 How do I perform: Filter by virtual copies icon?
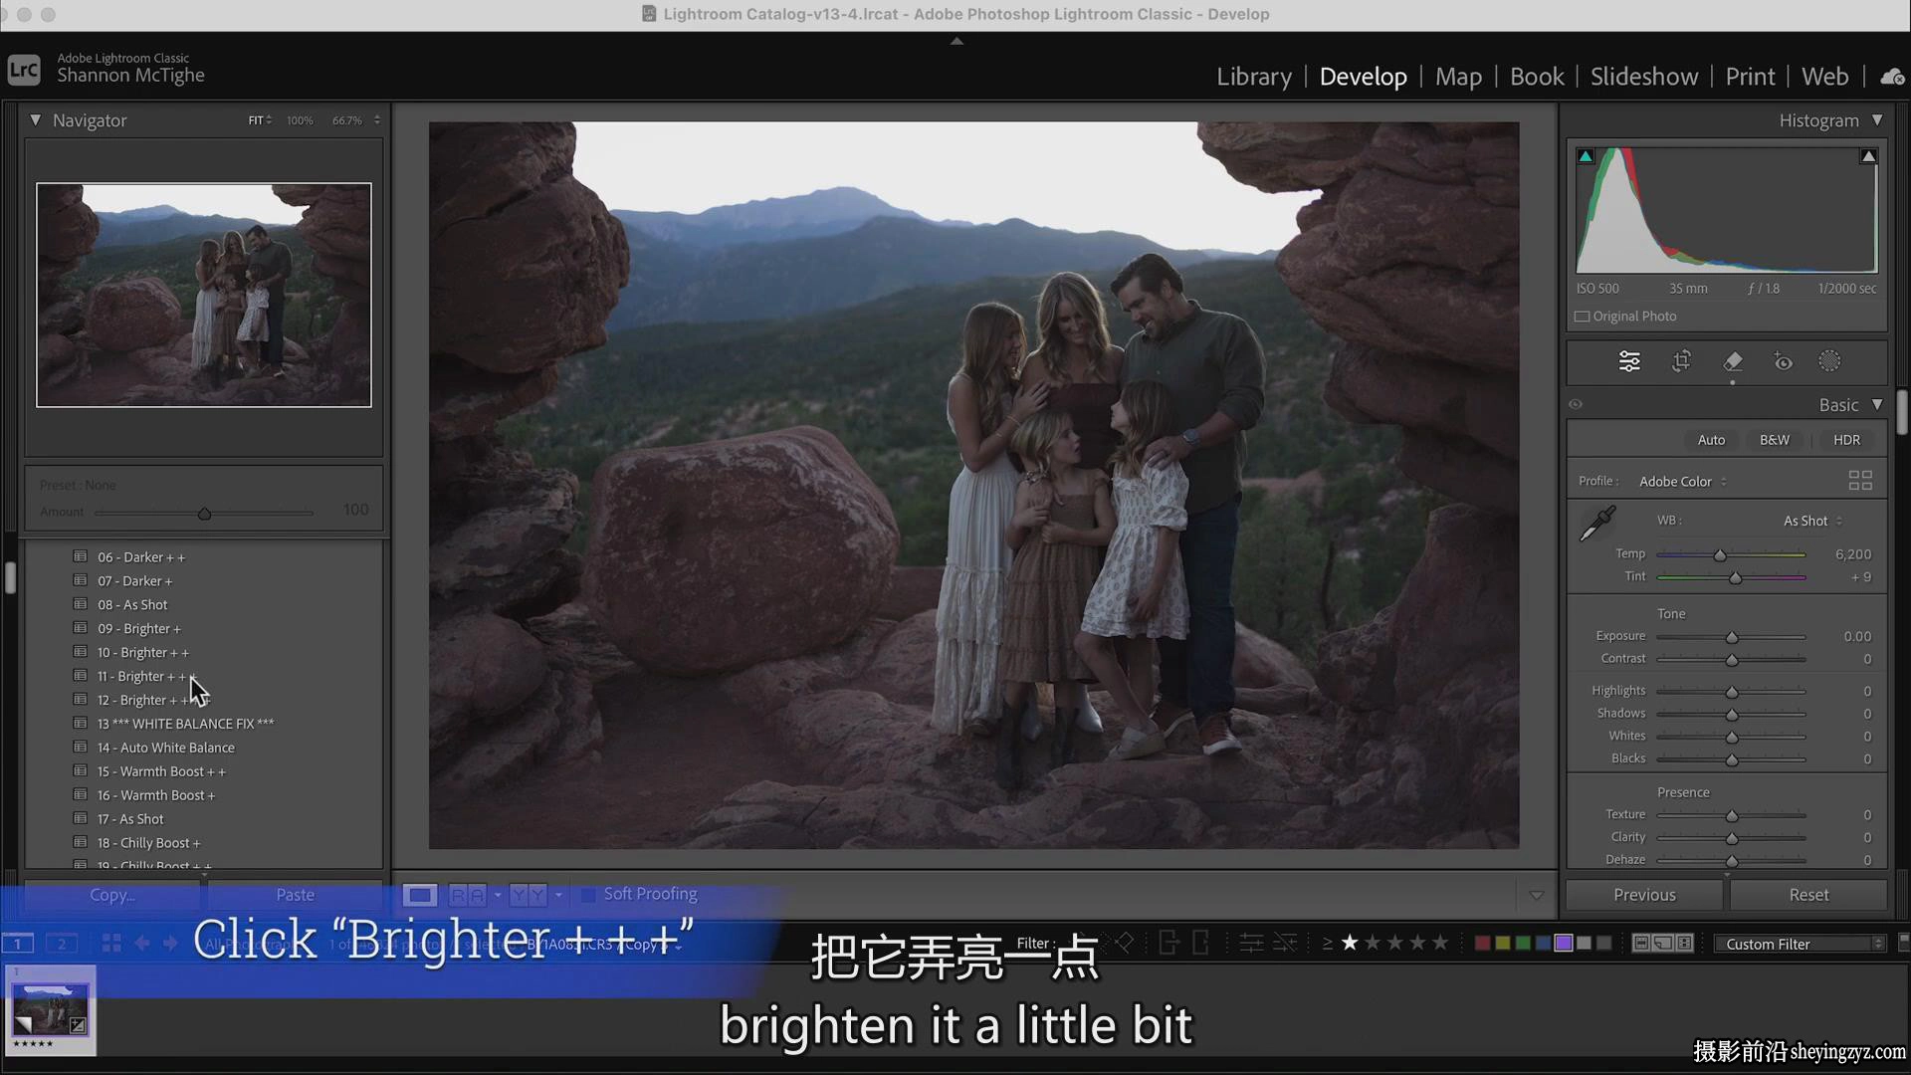(1663, 943)
